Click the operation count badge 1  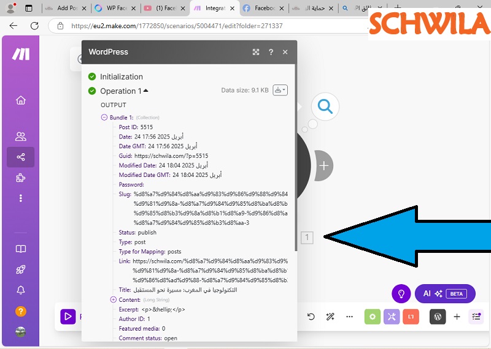[307, 238]
